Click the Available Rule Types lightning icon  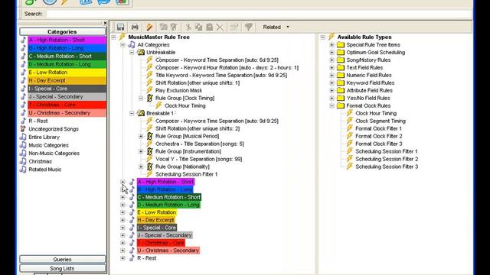pyautogui.click(x=332, y=37)
